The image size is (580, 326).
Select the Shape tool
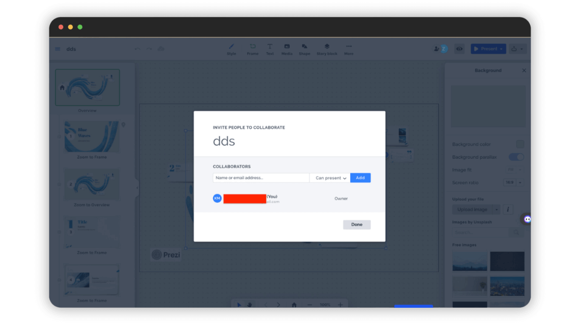(x=304, y=49)
